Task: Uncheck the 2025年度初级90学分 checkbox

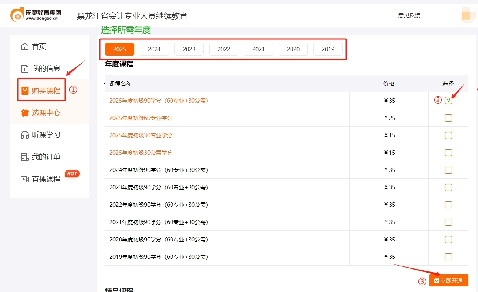Action: tap(448, 100)
